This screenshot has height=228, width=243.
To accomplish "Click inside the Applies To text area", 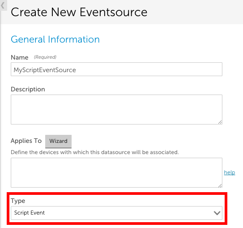I will 116,172.
